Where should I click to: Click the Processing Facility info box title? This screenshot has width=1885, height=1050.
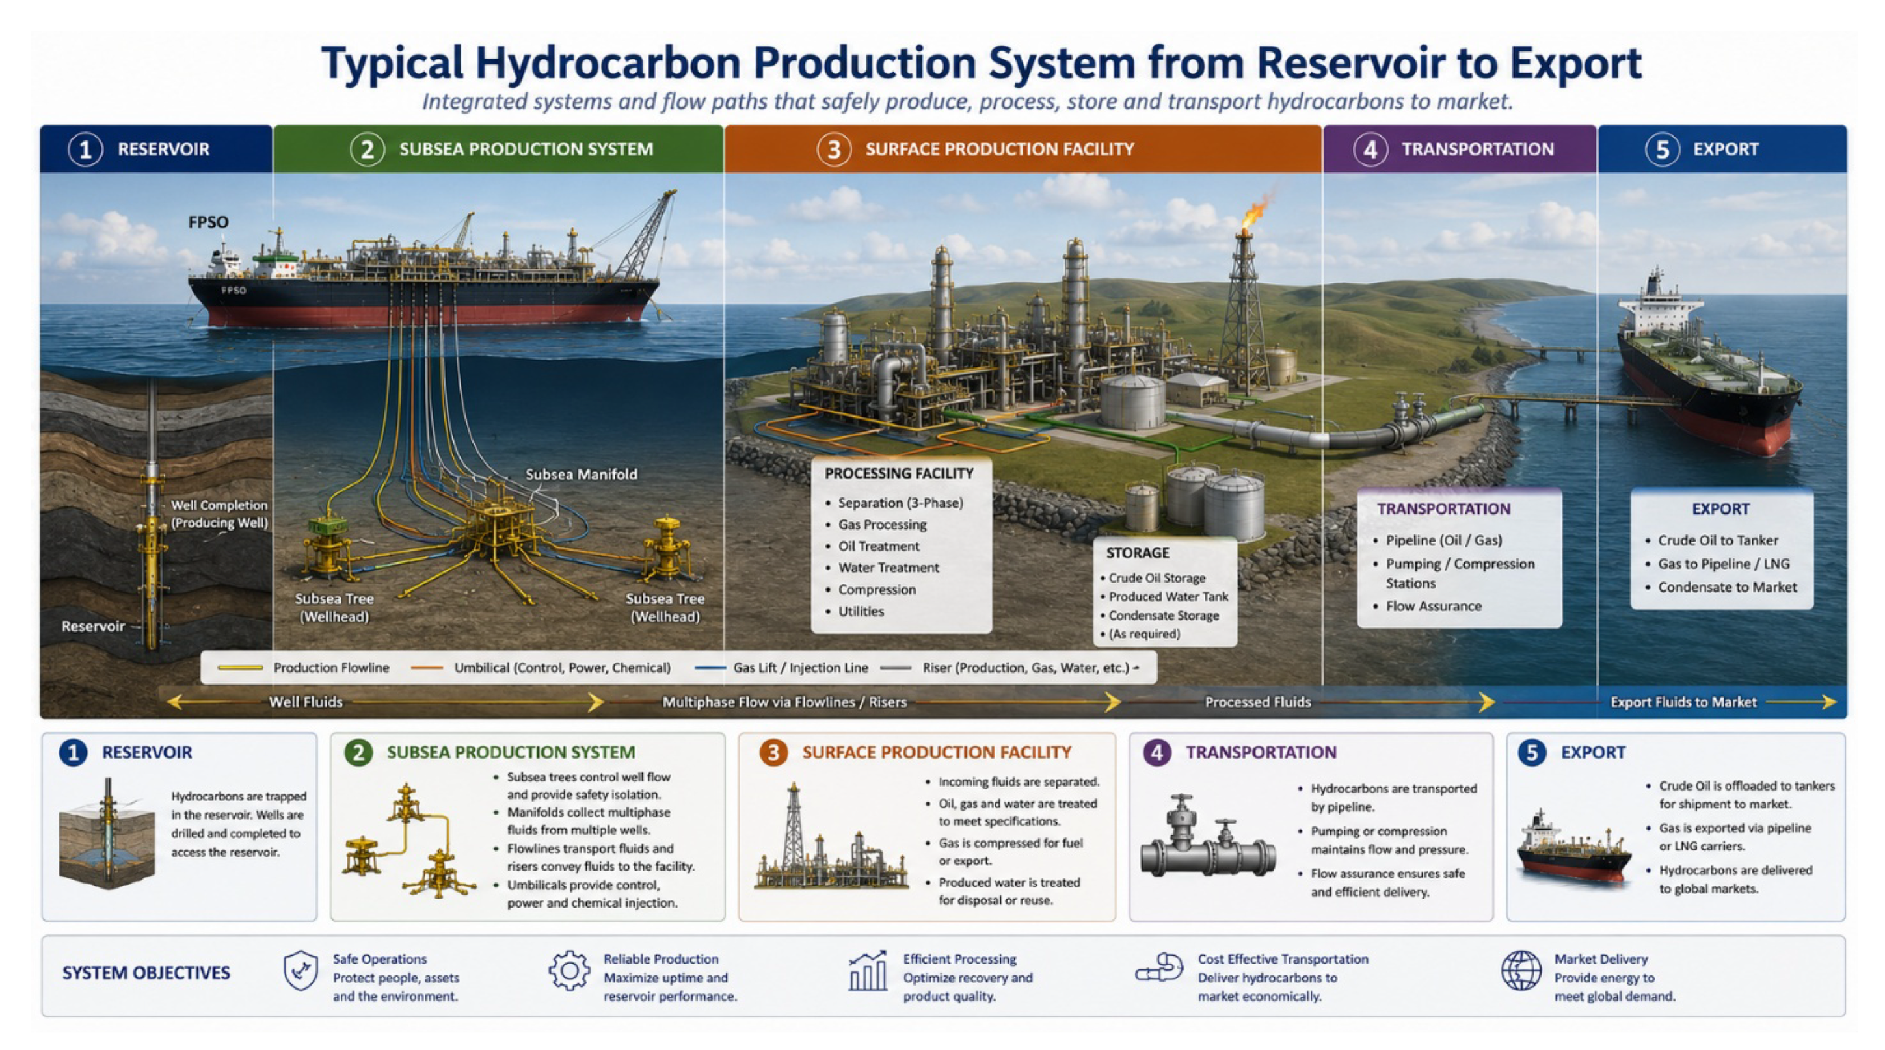(x=899, y=473)
